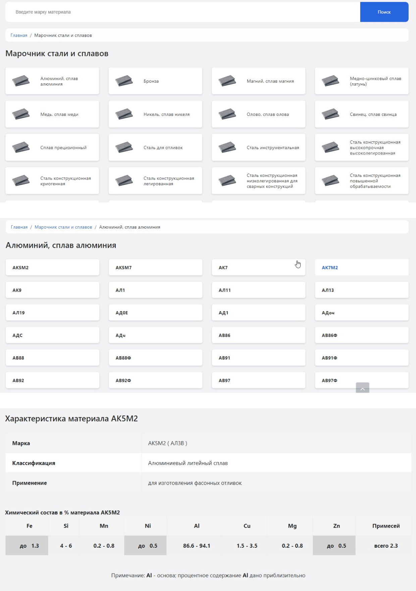Select the АЛ11 alloy grade
The image size is (416, 591).
coord(259,290)
